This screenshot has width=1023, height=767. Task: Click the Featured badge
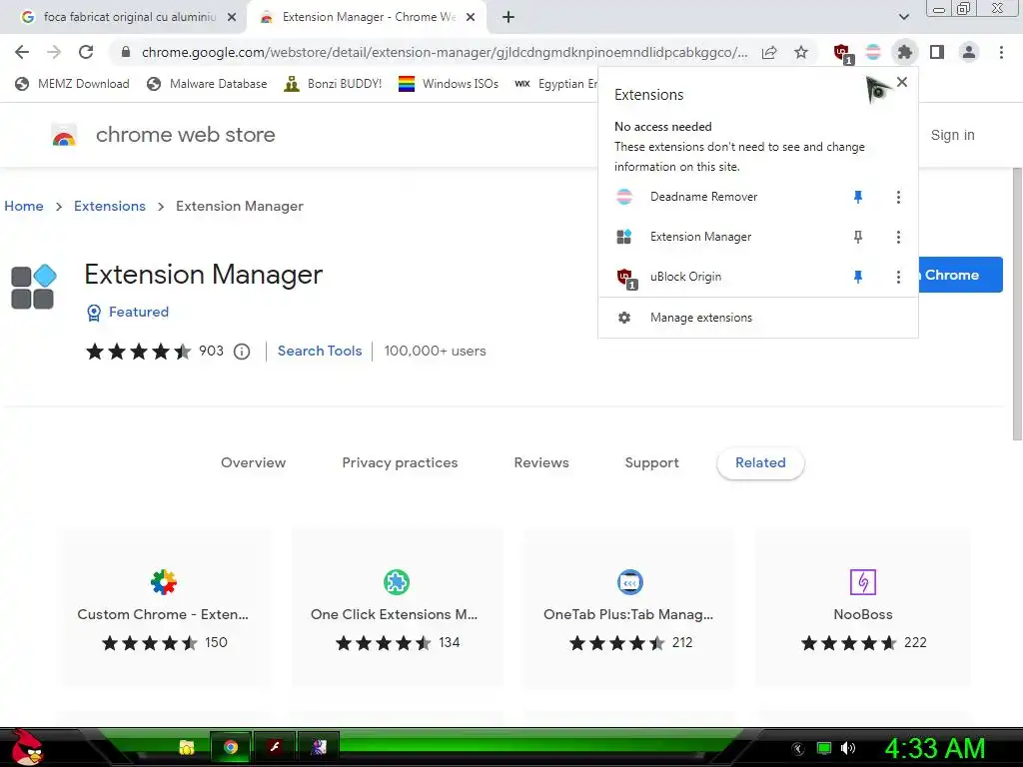[128, 313]
